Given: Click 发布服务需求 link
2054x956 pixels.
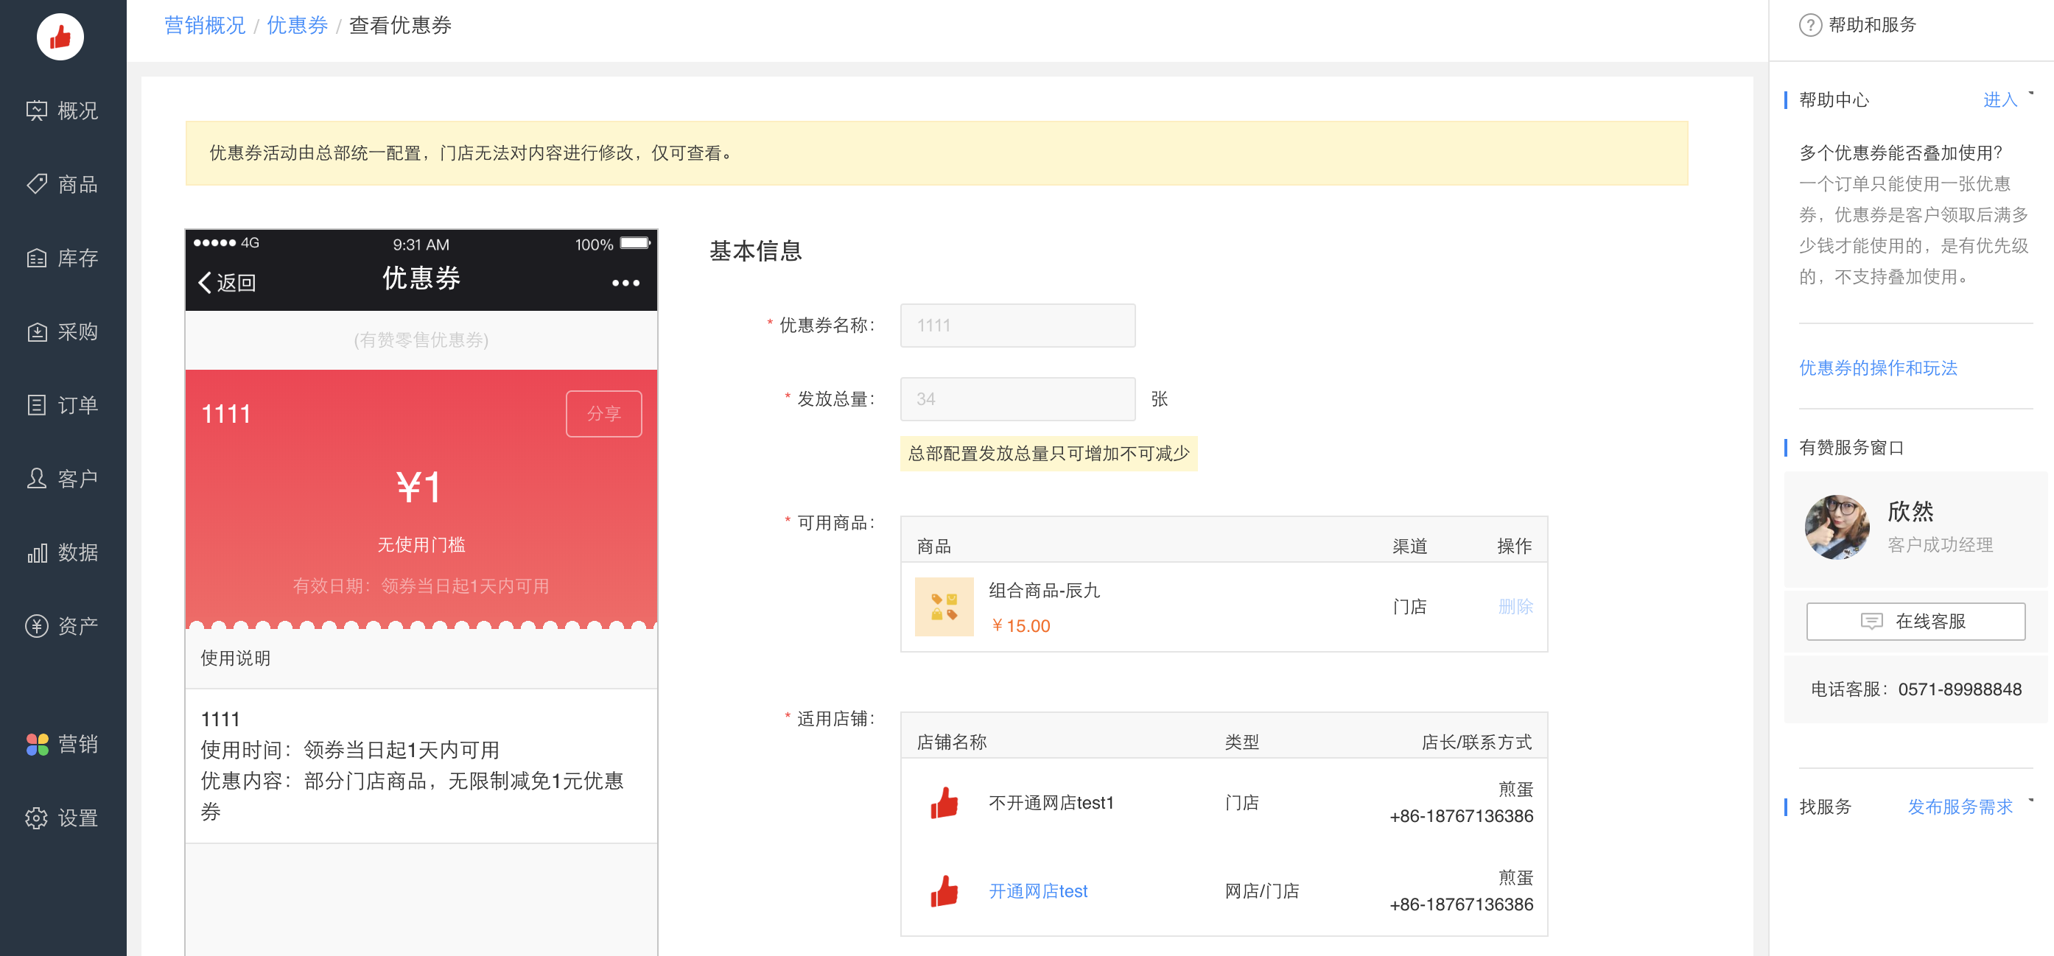Looking at the screenshot, I should [1960, 807].
